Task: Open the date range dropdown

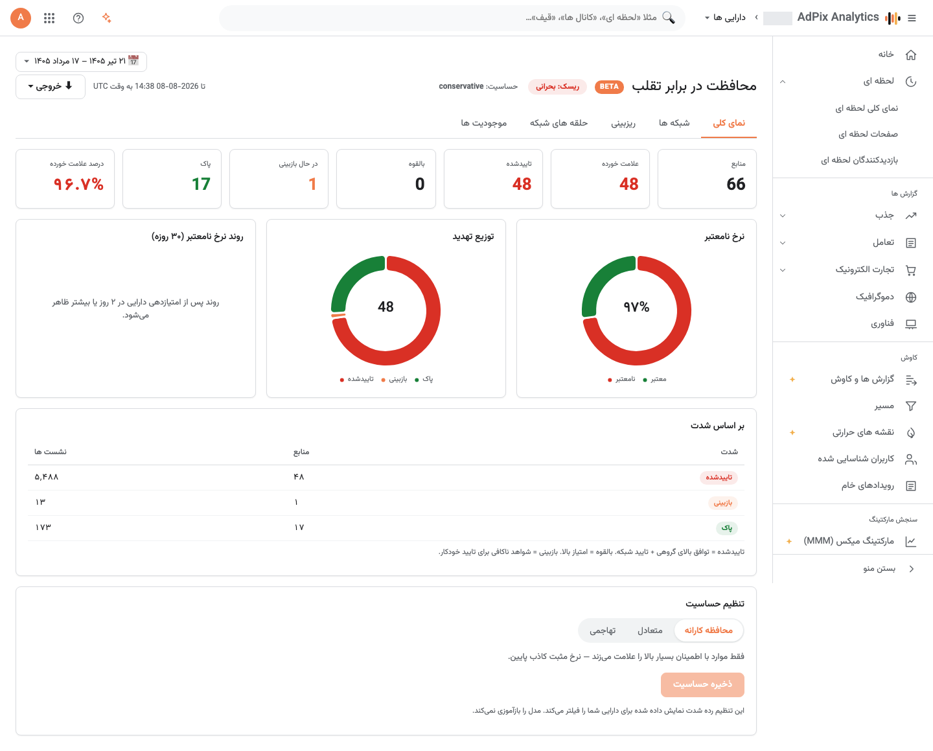Action: pos(82,61)
